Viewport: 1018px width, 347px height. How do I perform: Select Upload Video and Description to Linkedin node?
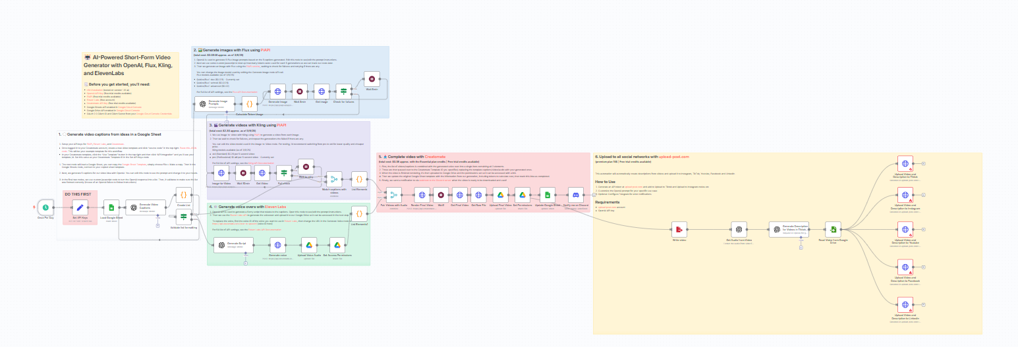pyautogui.click(x=906, y=304)
